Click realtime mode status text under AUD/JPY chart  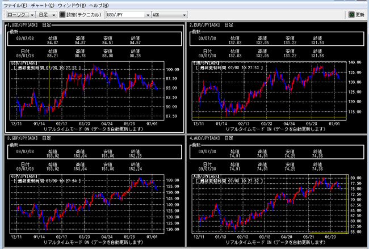(x=275, y=242)
